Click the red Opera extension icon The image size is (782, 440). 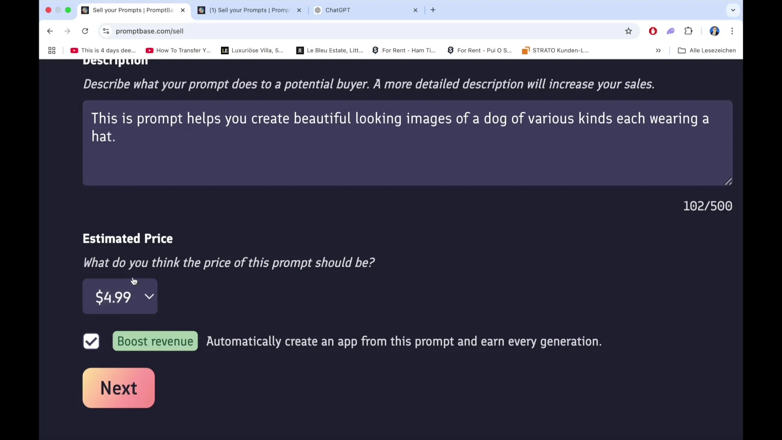(653, 31)
